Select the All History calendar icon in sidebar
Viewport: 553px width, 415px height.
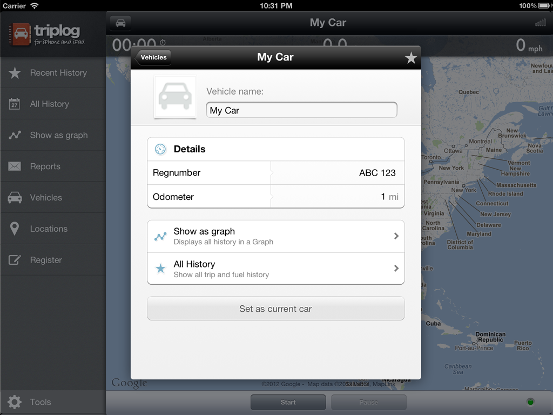coord(15,104)
